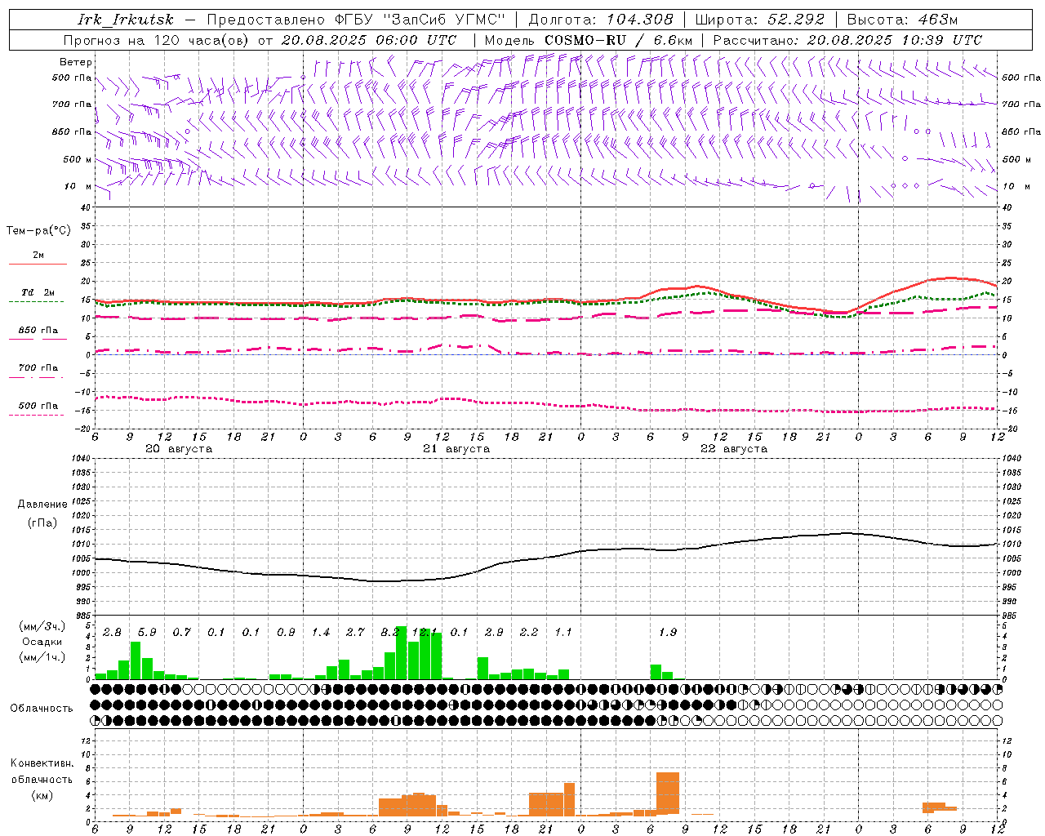Click the 2.9 precipitation total value

[494, 633]
